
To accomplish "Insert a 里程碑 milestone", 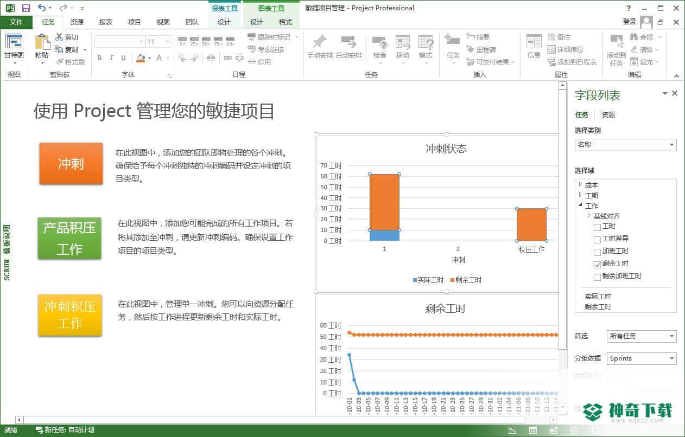I will pyautogui.click(x=481, y=49).
